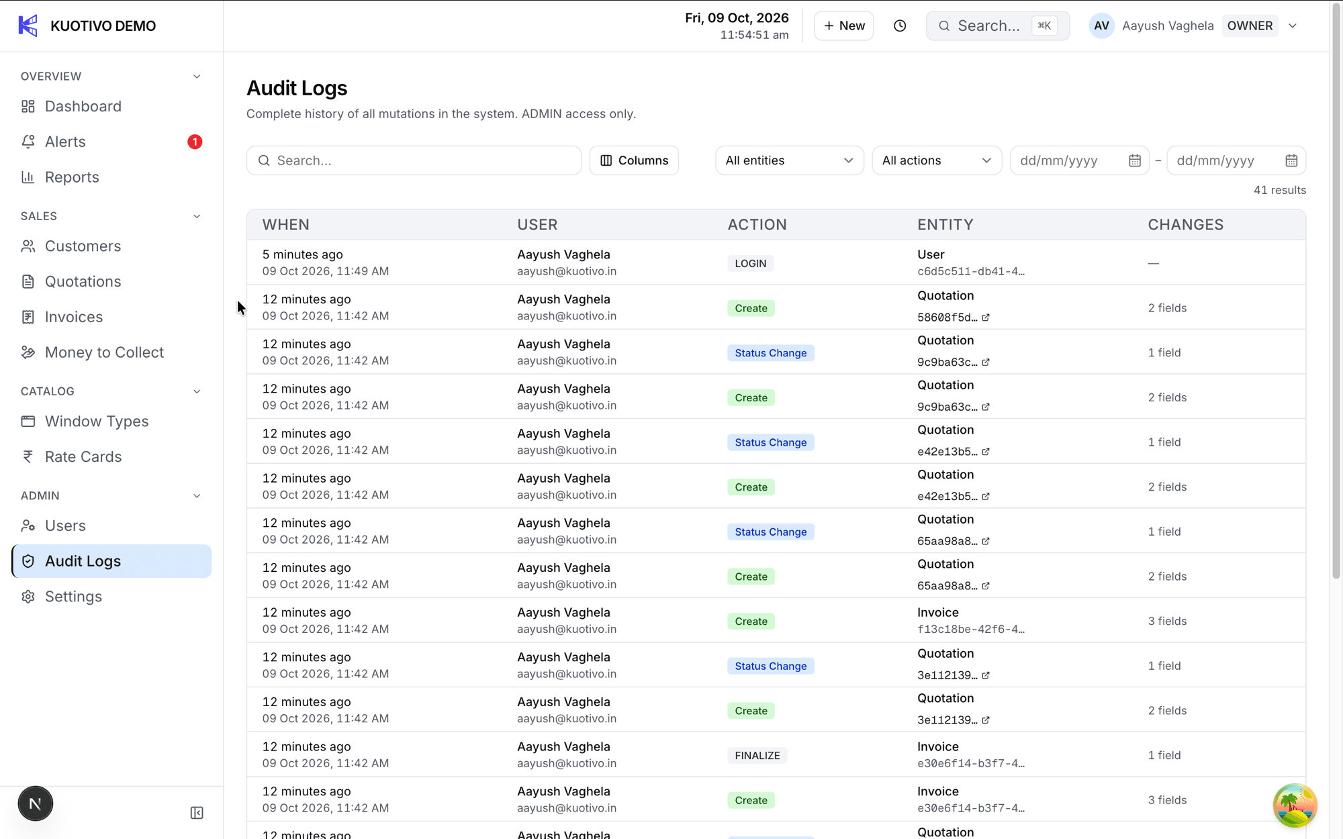Viewport: 1343px width, 839px height.
Task: Focus the global search box in header
Action: tap(998, 26)
